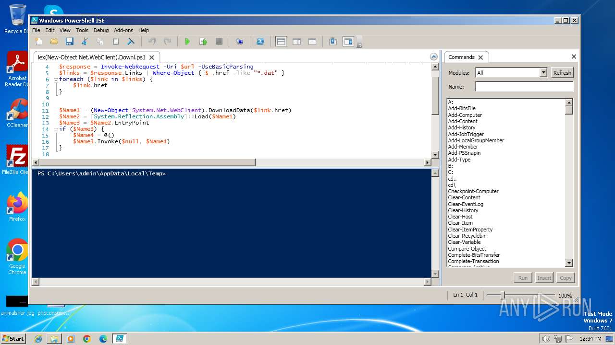
Task: Open a script with the folder icon
Action: (x=54, y=42)
